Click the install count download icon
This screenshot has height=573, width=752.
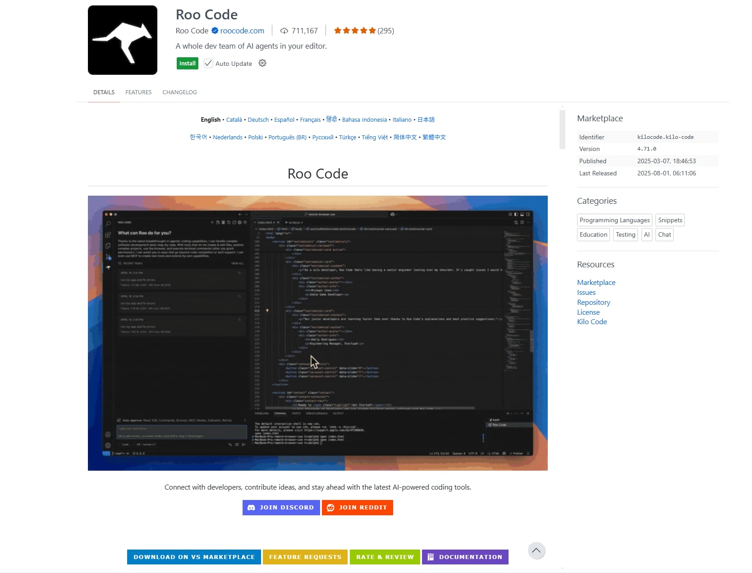(x=284, y=31)
